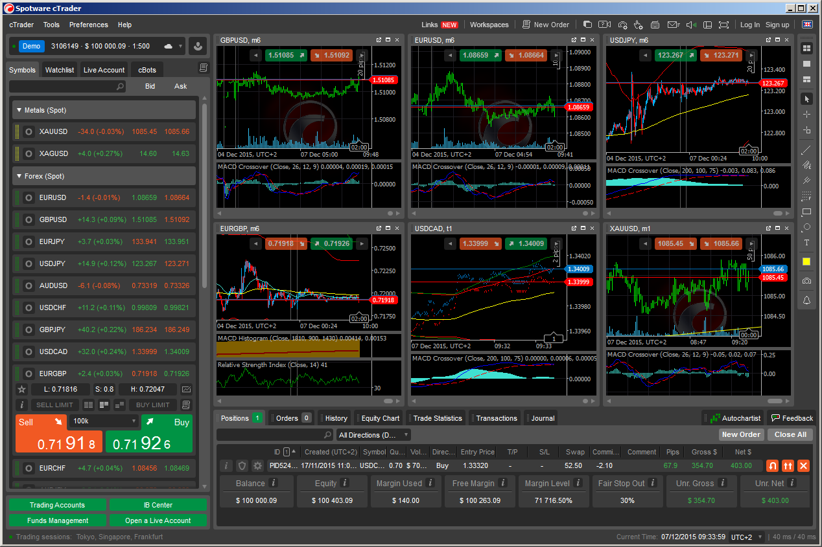Select the rectangle shape drawing tool
The image size is (822, 547).
806,212
